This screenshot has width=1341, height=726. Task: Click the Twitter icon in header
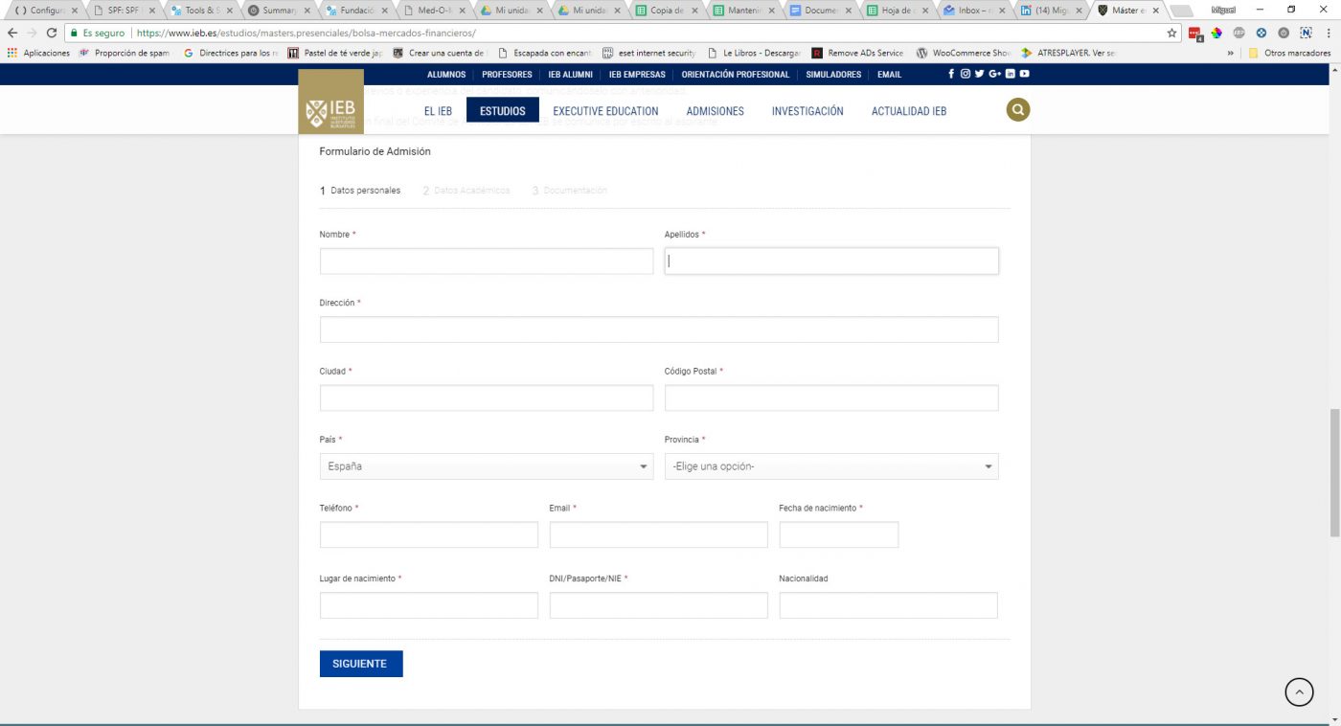click(x=980, y=74)
